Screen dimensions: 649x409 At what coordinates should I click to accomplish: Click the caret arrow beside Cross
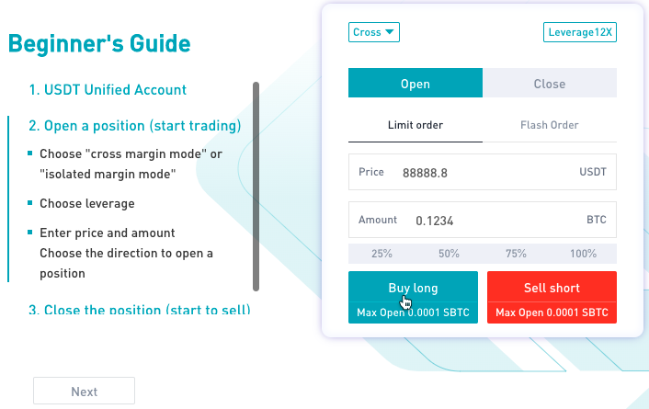click(390, 32)
